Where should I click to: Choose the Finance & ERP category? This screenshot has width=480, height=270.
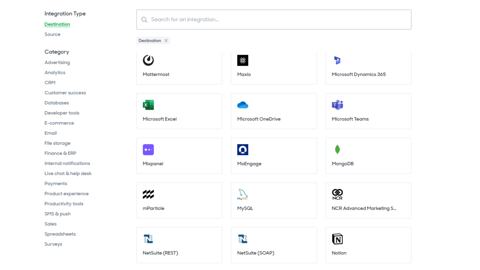pos(60,153)
